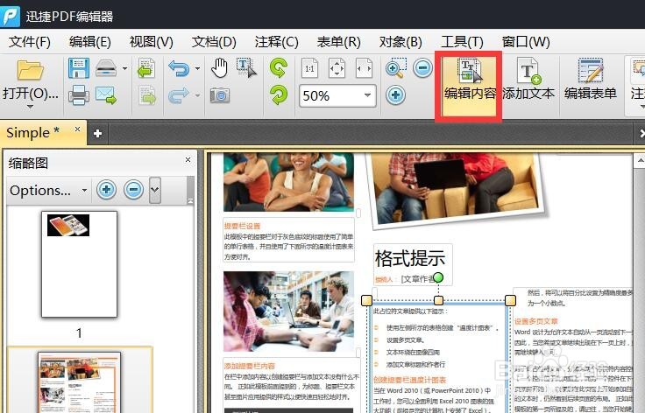This screenshot has width=645, height=413.
Task: Click the redo arrow icon
Action: [x=179, y=95]
